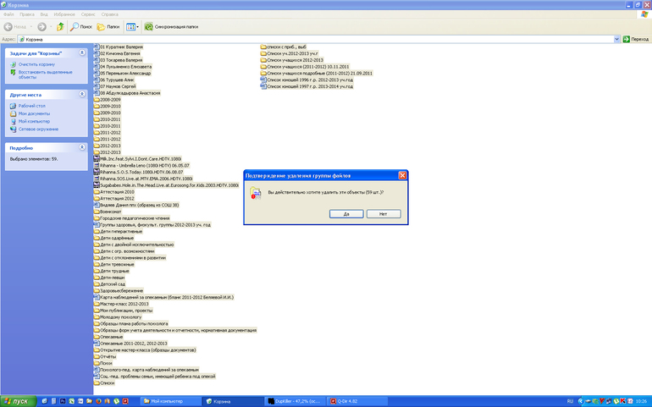Open Мои документы from side panel
This screenshot has width=652, height=407.
click(34, 113)
